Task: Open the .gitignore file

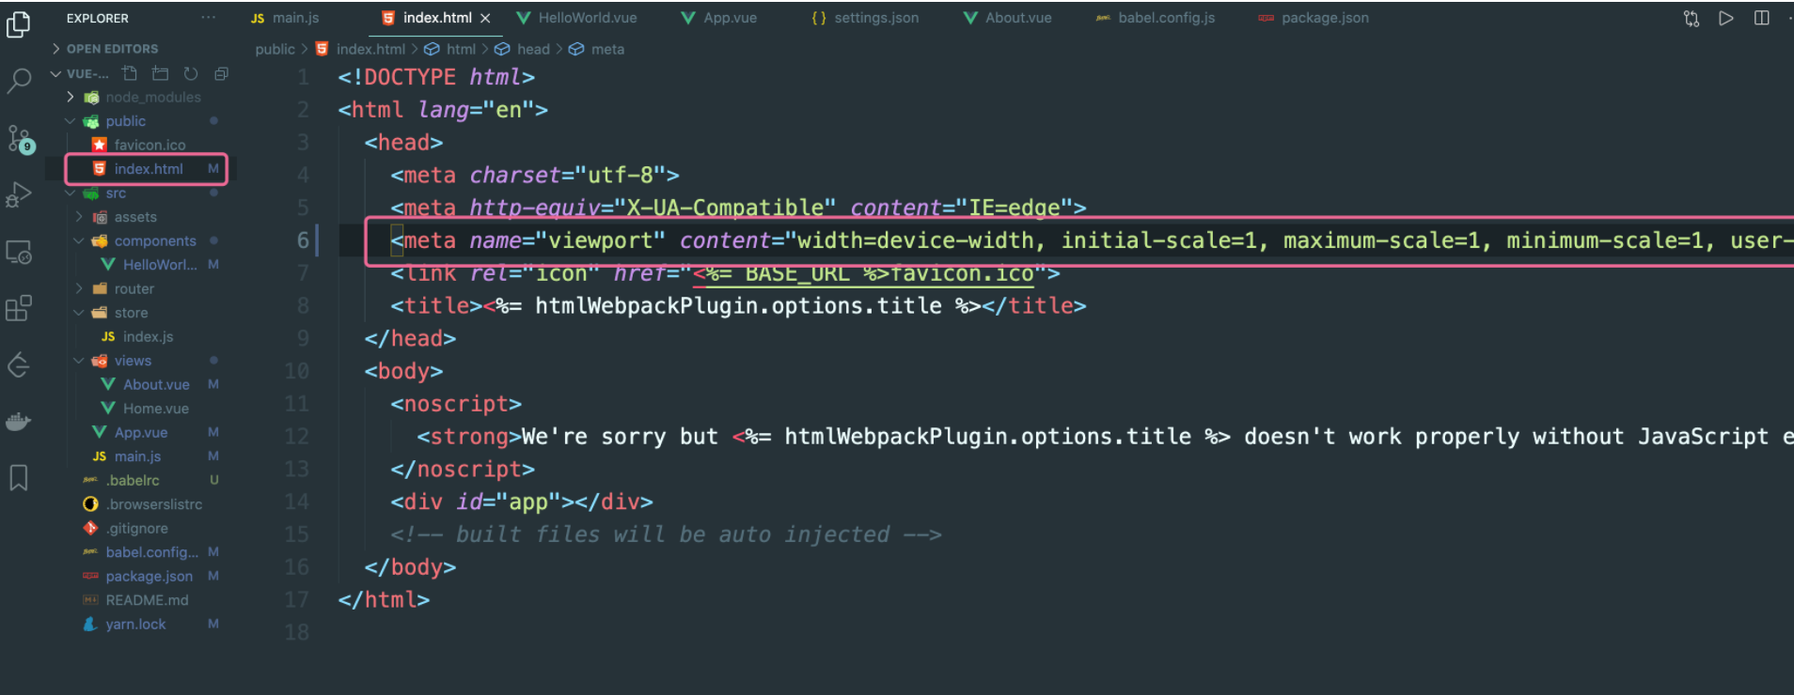Action: point(125,529)
